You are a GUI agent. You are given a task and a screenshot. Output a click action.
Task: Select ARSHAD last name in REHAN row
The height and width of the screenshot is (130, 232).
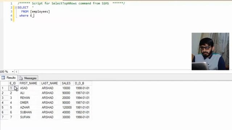click(50, 98)
